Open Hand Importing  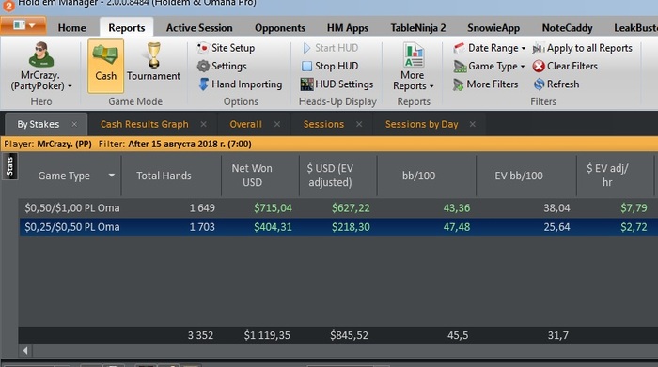pyautogui.click(x=240, y=84)
